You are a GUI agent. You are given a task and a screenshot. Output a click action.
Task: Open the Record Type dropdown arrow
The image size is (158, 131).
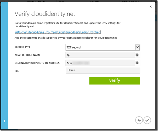pyautogui.click(x=137, y=47)
